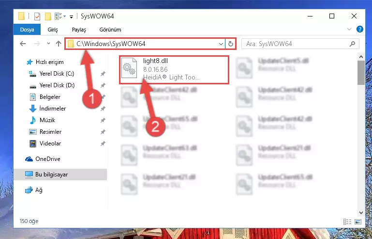Unpin Yerel Disk (D:) pin icon
Viewport: 372px width, 239px height.
[103, 85]
